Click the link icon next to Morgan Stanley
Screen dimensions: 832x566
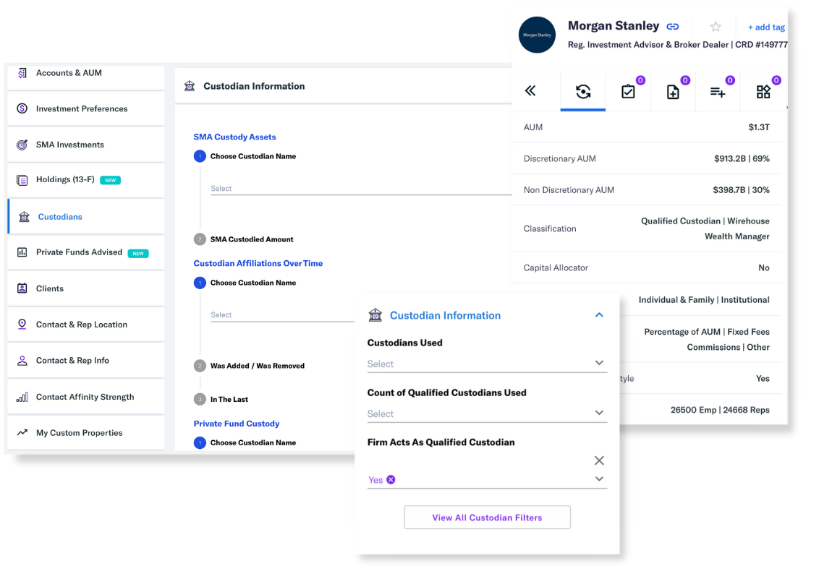(672, 27)
